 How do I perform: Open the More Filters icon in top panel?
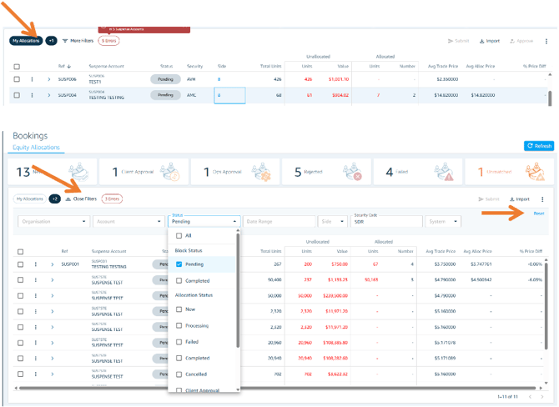(66, 40)
